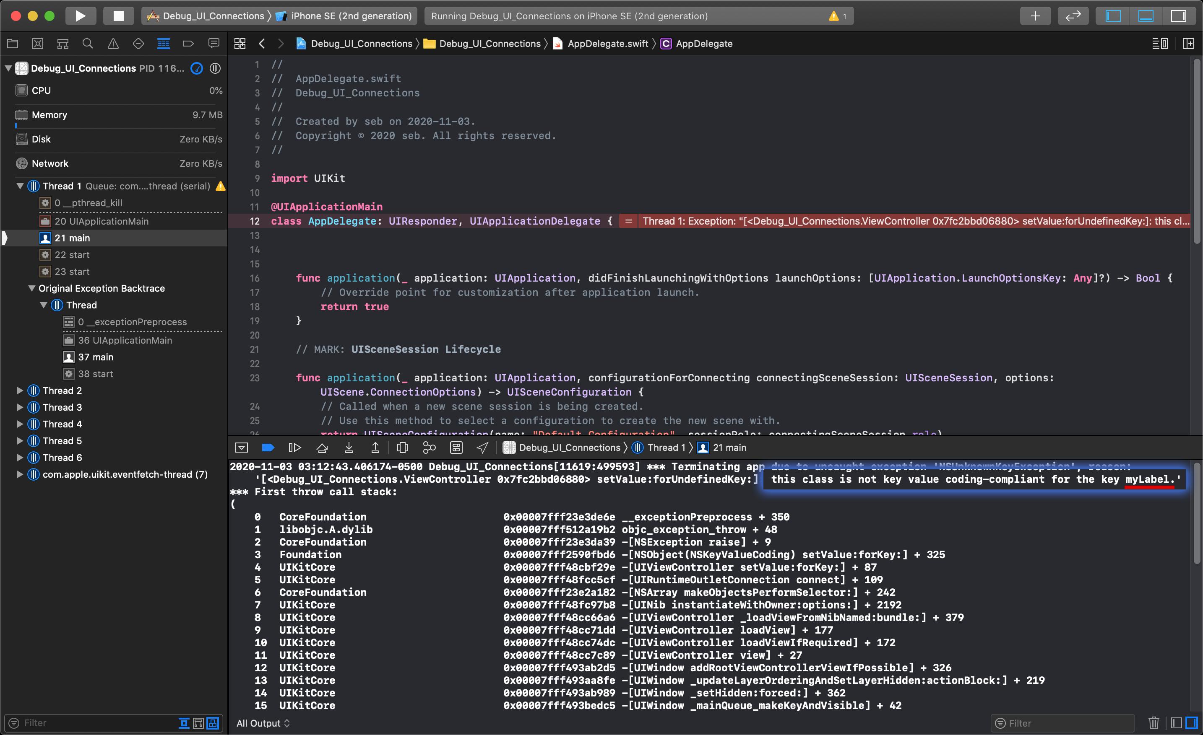Expand Thread 3 in debug navigator

pos(19,407)
